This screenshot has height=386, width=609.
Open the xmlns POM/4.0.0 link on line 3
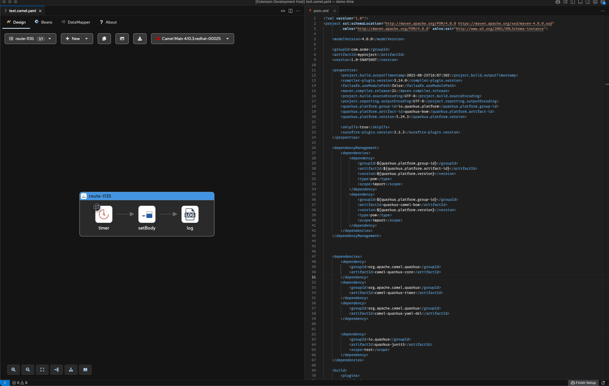[x=394, y=29]
